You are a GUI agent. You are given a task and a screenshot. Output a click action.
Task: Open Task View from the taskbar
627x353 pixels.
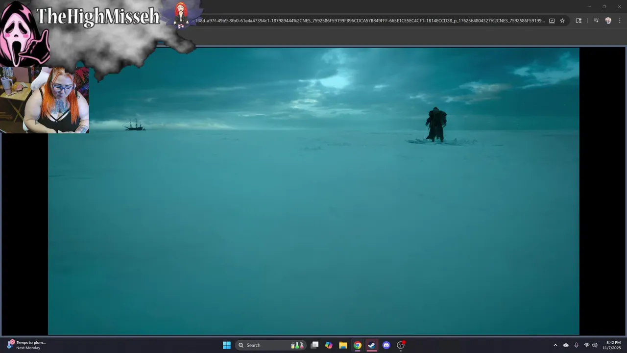click(315, 345)
